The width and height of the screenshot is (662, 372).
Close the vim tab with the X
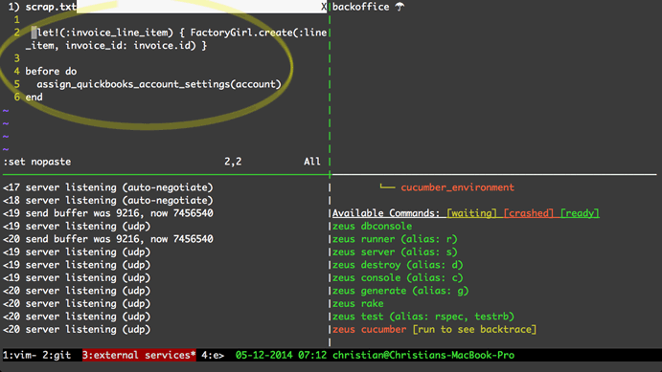pyautogui.click(x=324, y=7)
